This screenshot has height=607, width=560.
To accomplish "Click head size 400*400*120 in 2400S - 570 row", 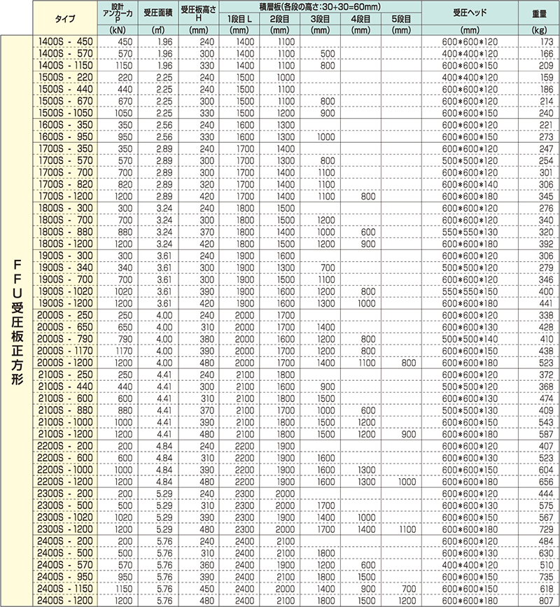I will coord(470,565).
